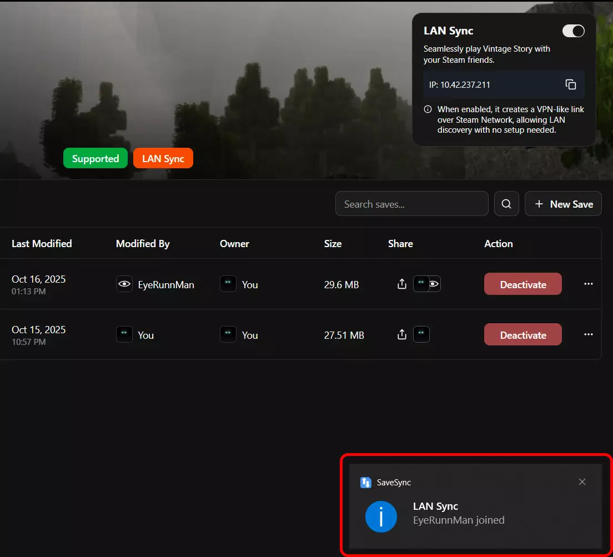The width and height of the screenshot is (613, 557).
Task: Click the 'IP: 10.42.237.211' text
Action: (459, 84)
